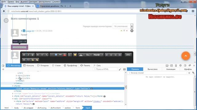Expand the script type=text/javascript node
The height and width of the screenshot is (110, 197).
click(x=13, y=94)
